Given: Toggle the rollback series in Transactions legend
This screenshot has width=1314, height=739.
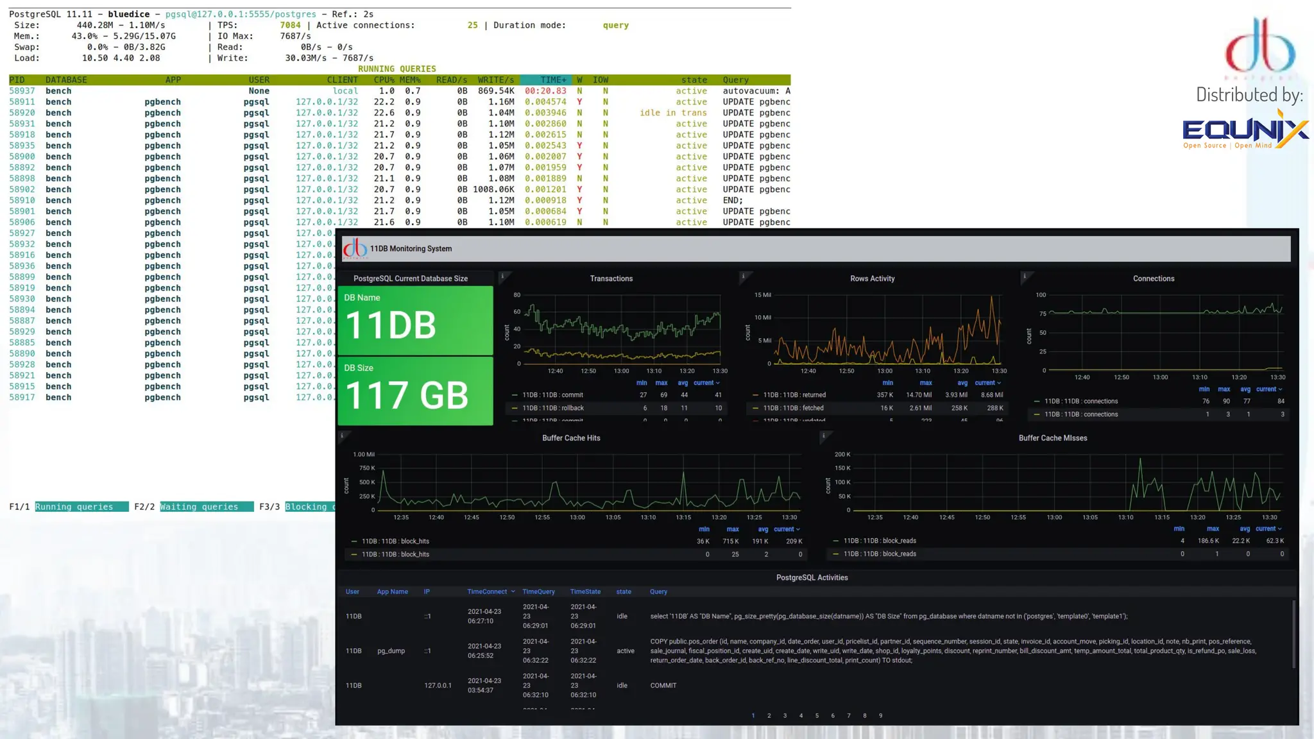Looking at the screenshot, I should coord(552,408).
